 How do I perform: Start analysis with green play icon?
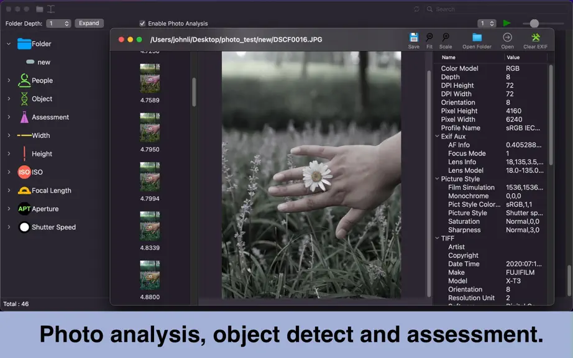507,23
